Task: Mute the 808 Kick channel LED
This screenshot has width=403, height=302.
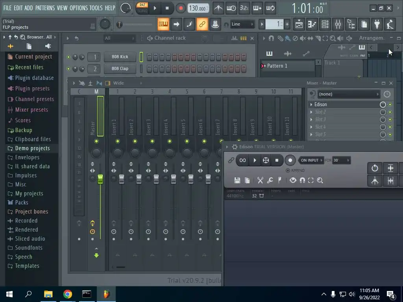Action: tap(68, 57)
